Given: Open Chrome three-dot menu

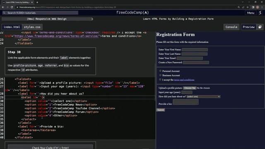Looking at the screenshot, I should click(262, 7).
